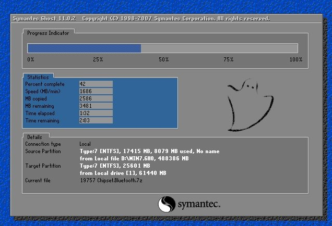This screenshot has height=226, width=332.
Task: Click the Percent complete value 42
Action: tap(96, 84)
